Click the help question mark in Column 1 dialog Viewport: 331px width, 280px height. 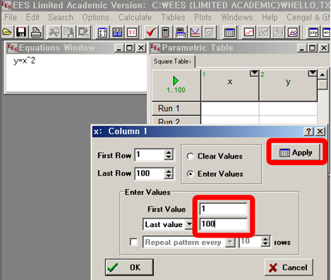[308, 131]
